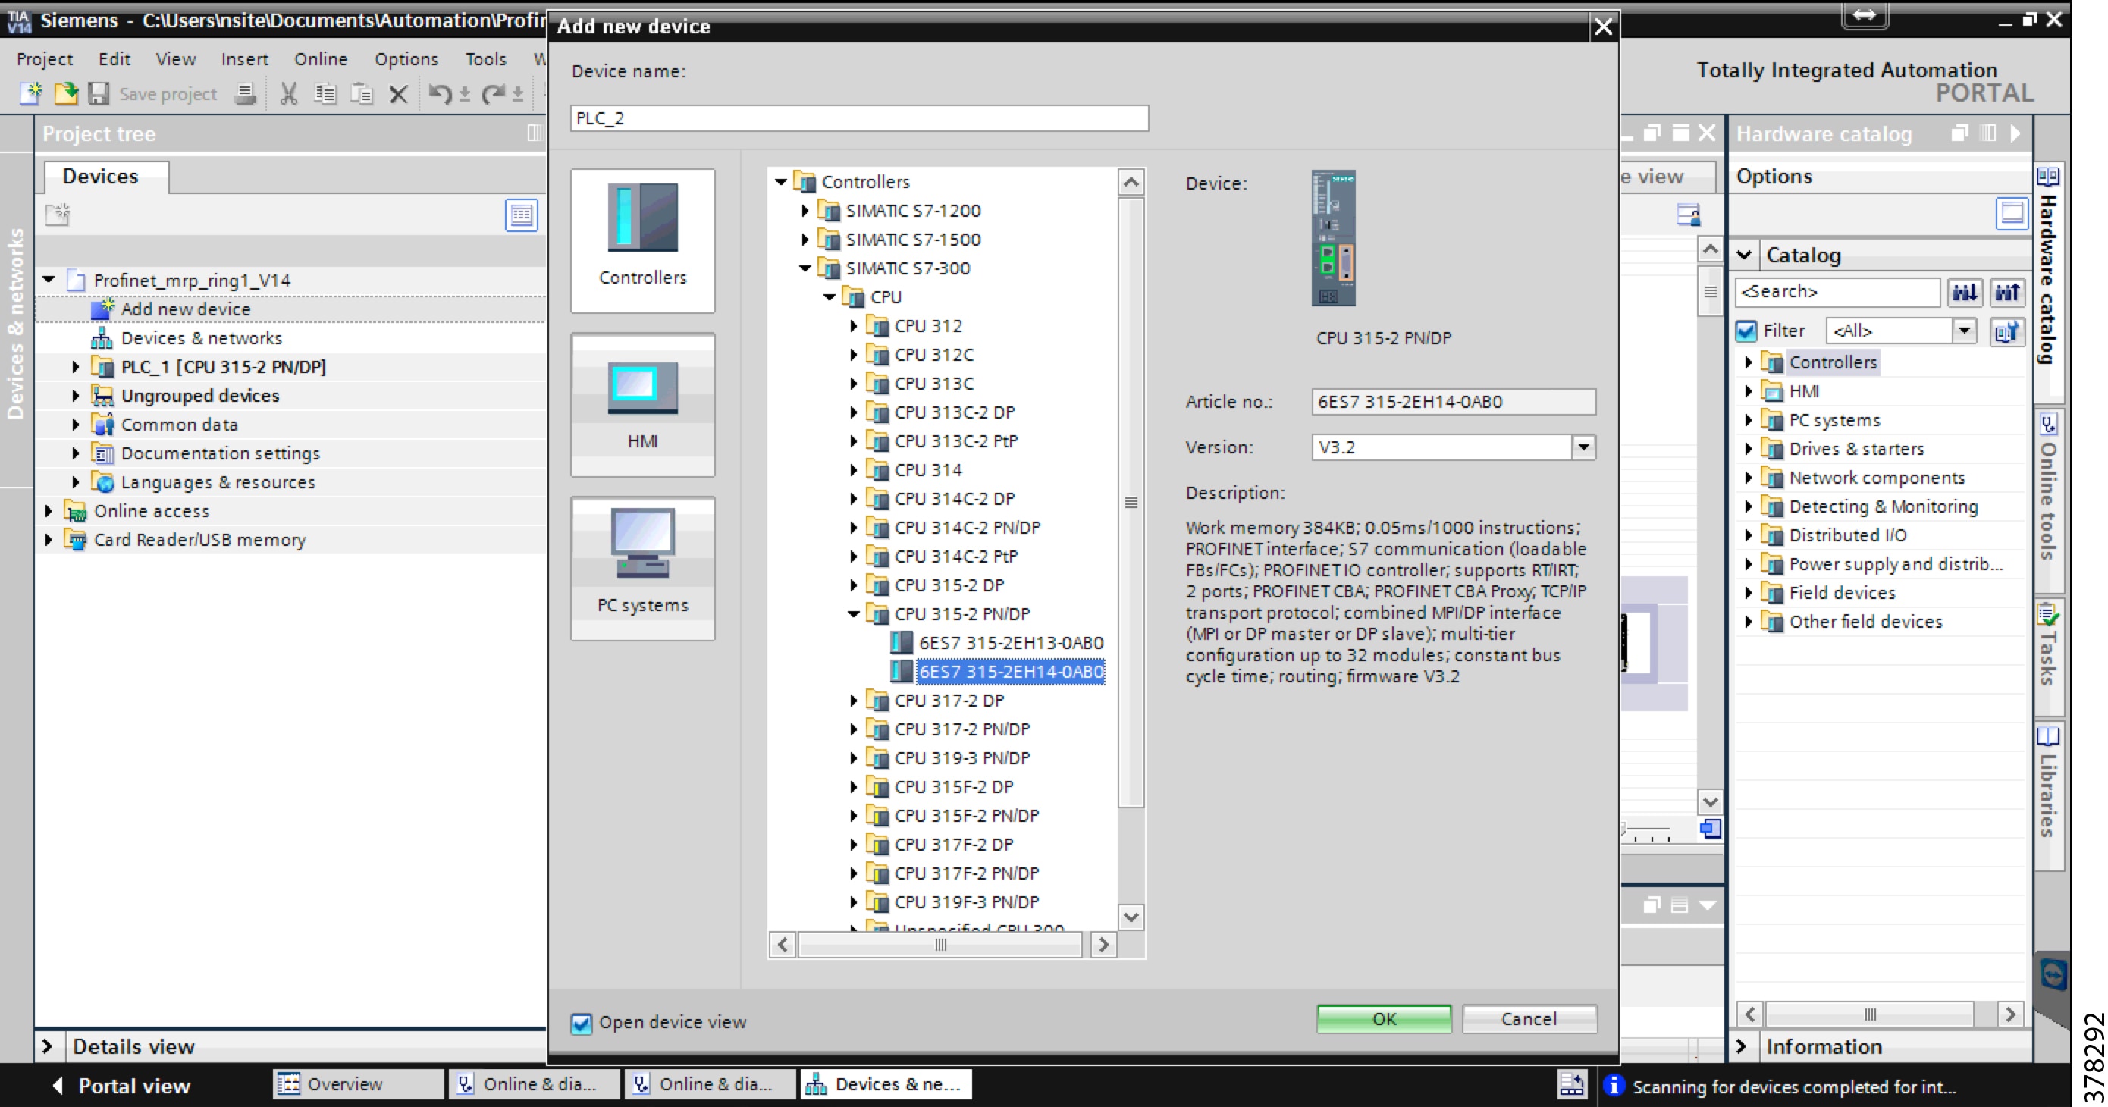This screenshot has width=2108, height=1107.
Task: Click the OK button
Action: pyautogui.click(x=1384, y=1020)
